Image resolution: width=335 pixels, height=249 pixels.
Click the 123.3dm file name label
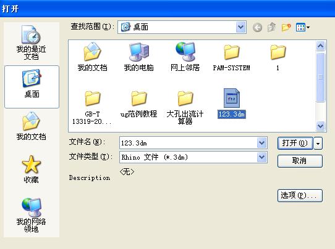[232, 114]
